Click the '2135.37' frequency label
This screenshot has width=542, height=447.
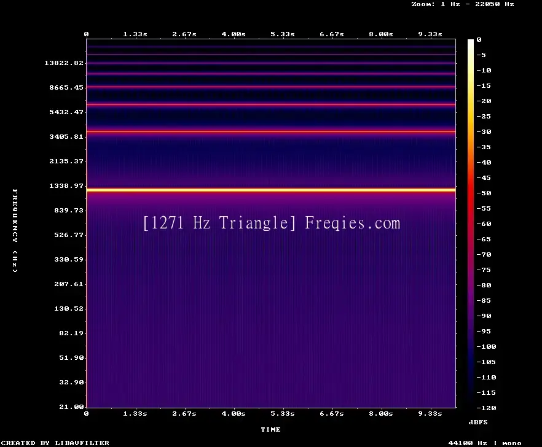[x=66, y=161]
